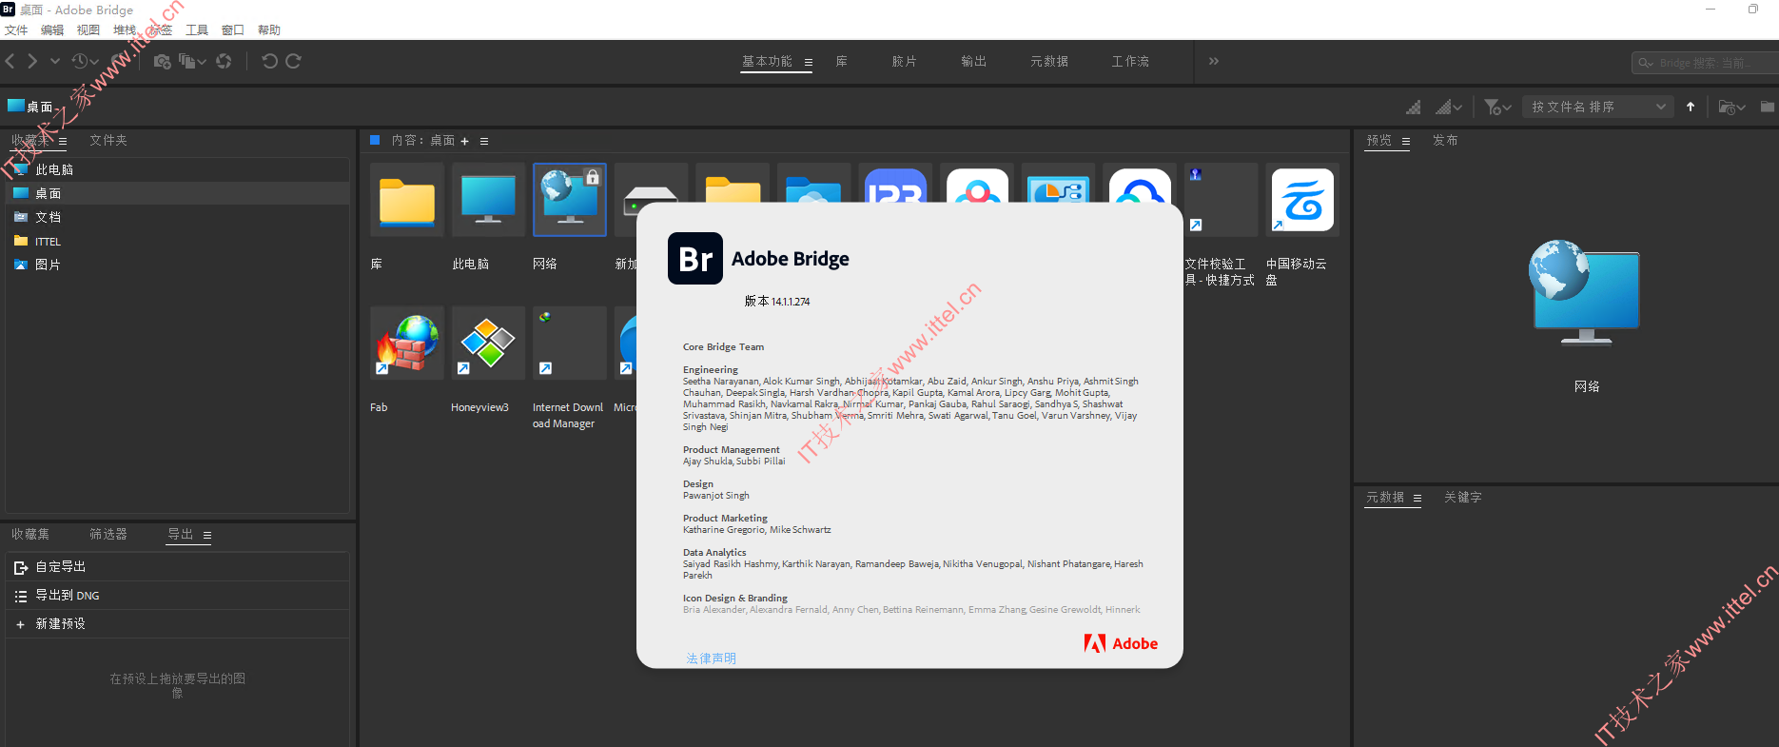The width and height of the screenshot is (1779, 747).
Task: Open the recent folders dropdown icon
Action: [1731, 107]
